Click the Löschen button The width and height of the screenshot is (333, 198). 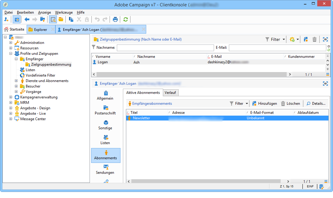pyautogui.click(x=290, y=104)
